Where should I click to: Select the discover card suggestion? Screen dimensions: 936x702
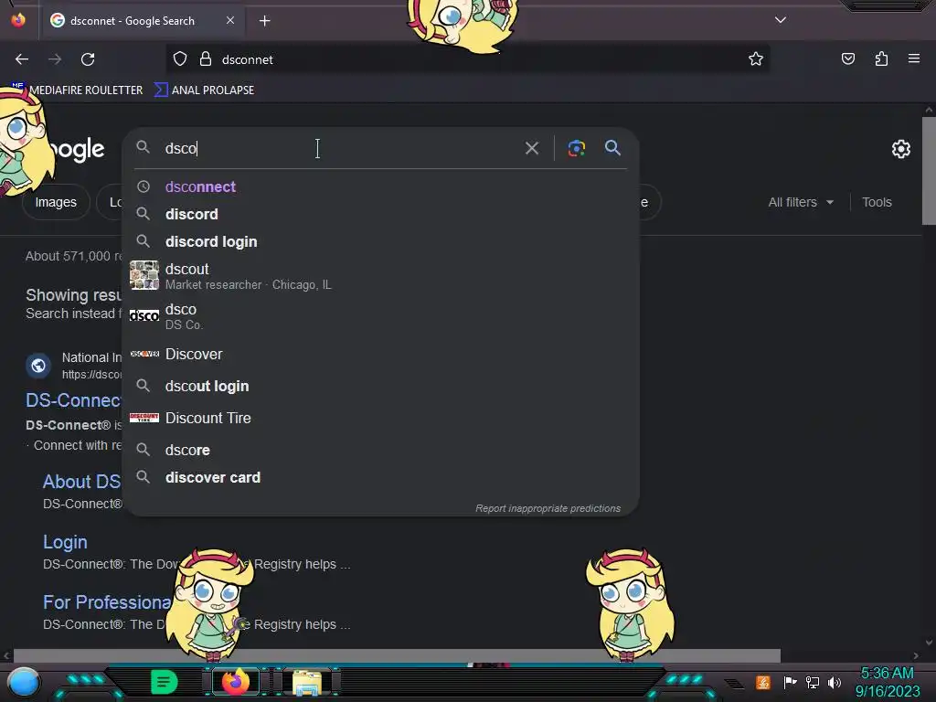(x=380, y=477)
